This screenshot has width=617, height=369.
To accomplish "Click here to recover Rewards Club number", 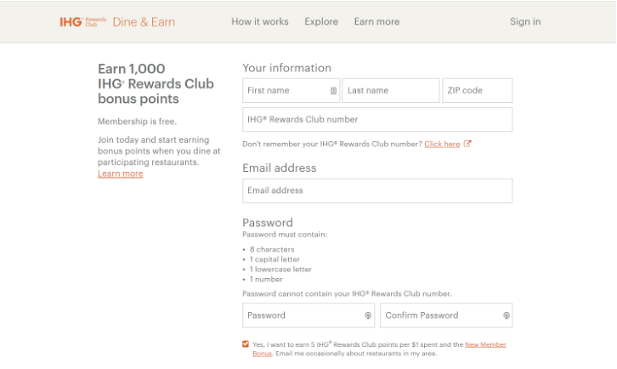I will 442,145.
